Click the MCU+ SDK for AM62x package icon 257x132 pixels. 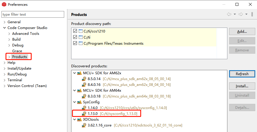click(x=79, y=73)
